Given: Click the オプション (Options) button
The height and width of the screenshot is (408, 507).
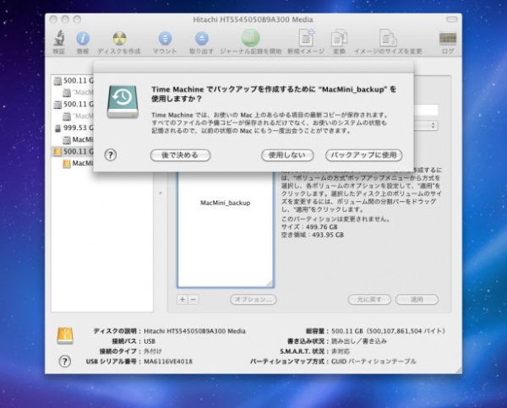Looking at the screenshot, I should [x=253, y=299].
